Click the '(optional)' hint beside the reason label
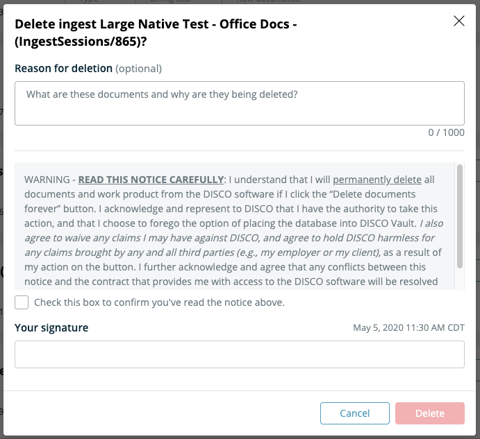The width and height of the screenshot is (480, 439). tap(139, 69)
